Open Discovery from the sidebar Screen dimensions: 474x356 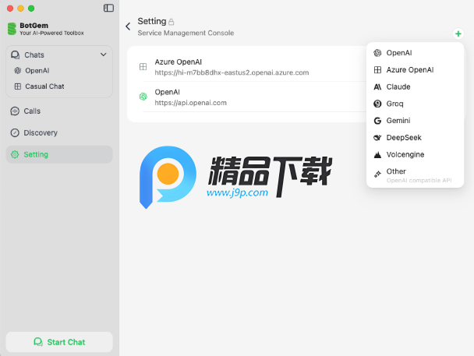59,133
